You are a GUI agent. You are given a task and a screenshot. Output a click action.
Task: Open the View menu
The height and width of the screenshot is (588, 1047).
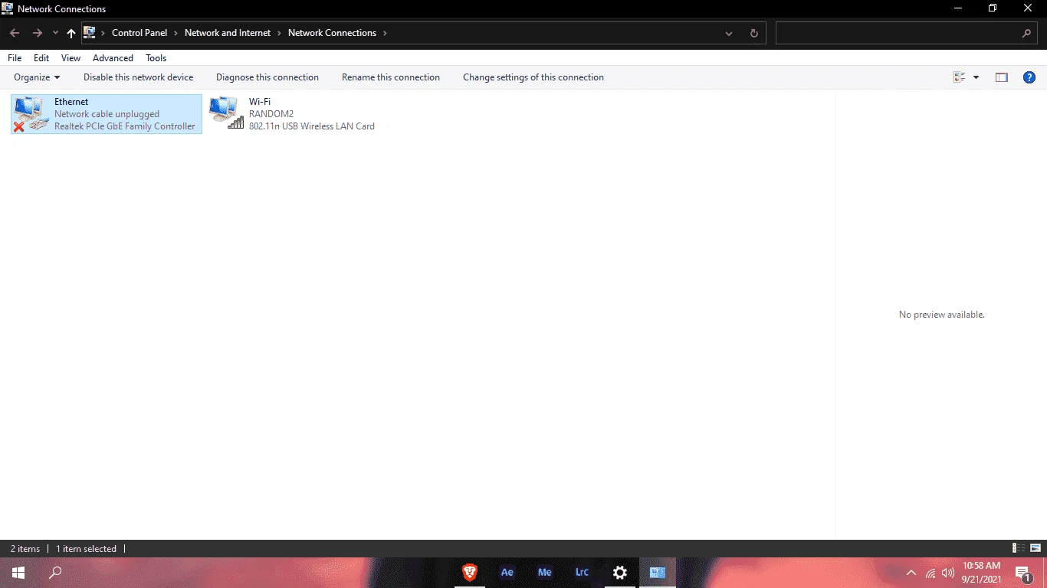pos(71,58)
